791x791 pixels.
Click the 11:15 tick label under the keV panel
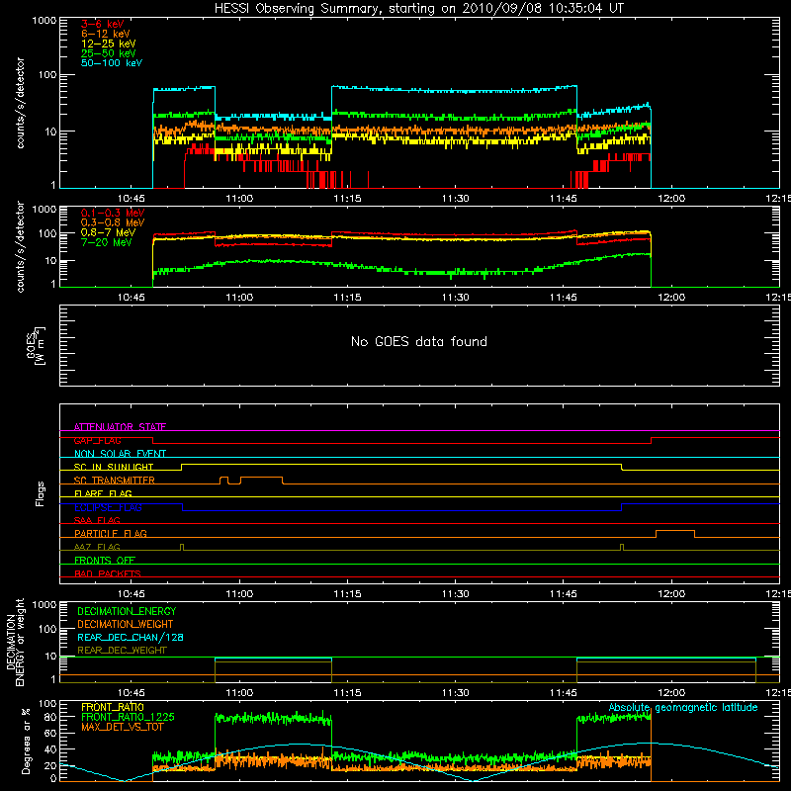(x=347, y=199)
